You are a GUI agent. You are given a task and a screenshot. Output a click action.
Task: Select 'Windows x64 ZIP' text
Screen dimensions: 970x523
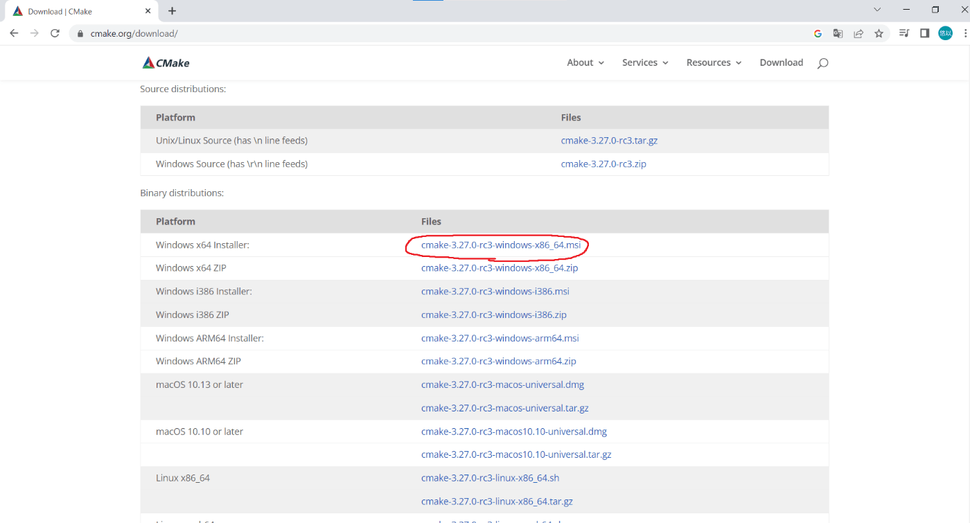pos(191,268)
